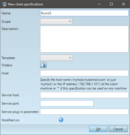Click the Template dropdown chevron
The width and height of the screenshot is (130, 135).
click(70, 58)
